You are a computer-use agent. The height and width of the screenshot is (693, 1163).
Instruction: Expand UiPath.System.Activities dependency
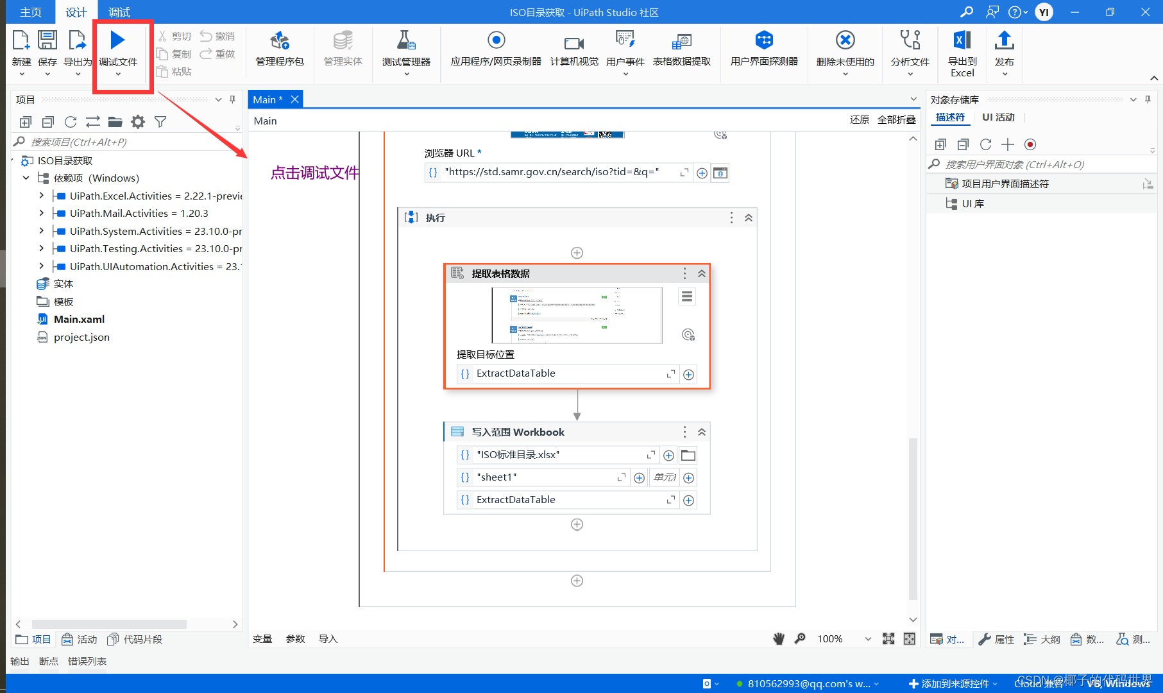click(42, 231)
